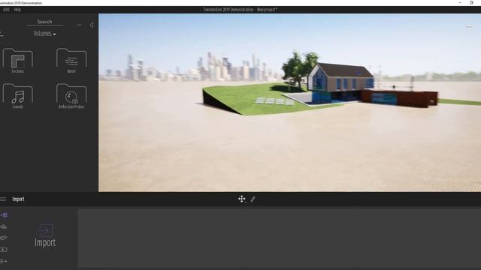This screenshot has height=270, width=481.
Task: Click the large Import button
Action: (45, 235)
